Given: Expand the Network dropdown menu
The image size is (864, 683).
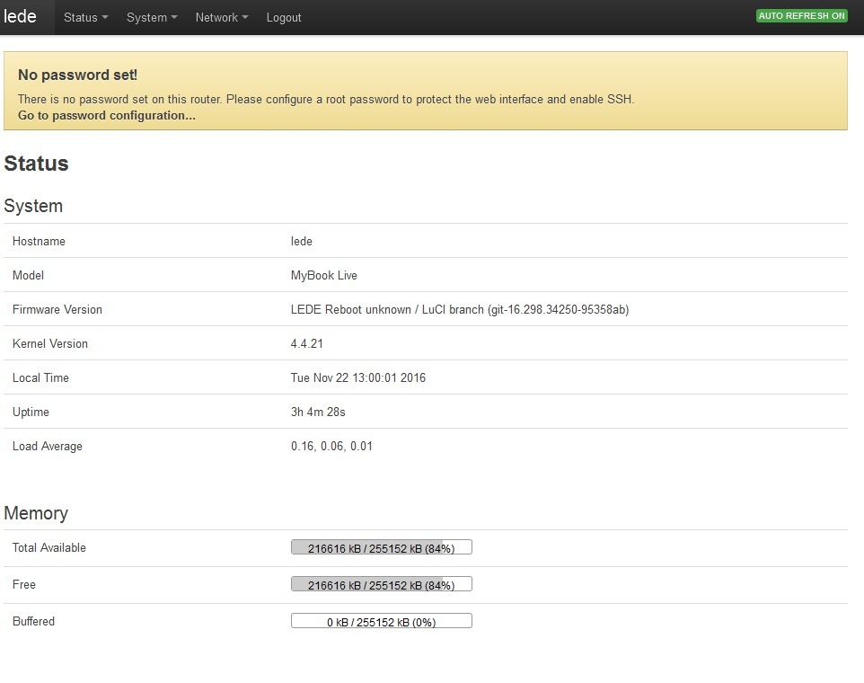Looking at the screenshot, I should tap(222, 17).
